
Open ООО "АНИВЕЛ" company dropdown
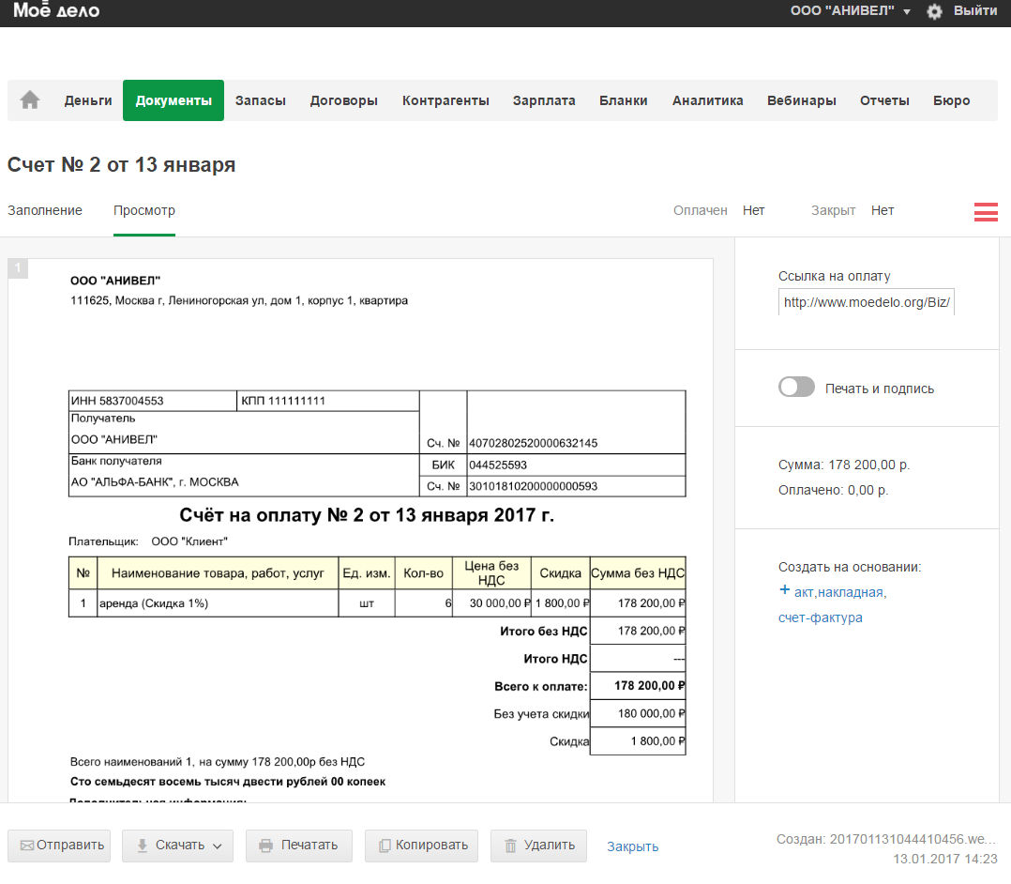pos(851,11)
